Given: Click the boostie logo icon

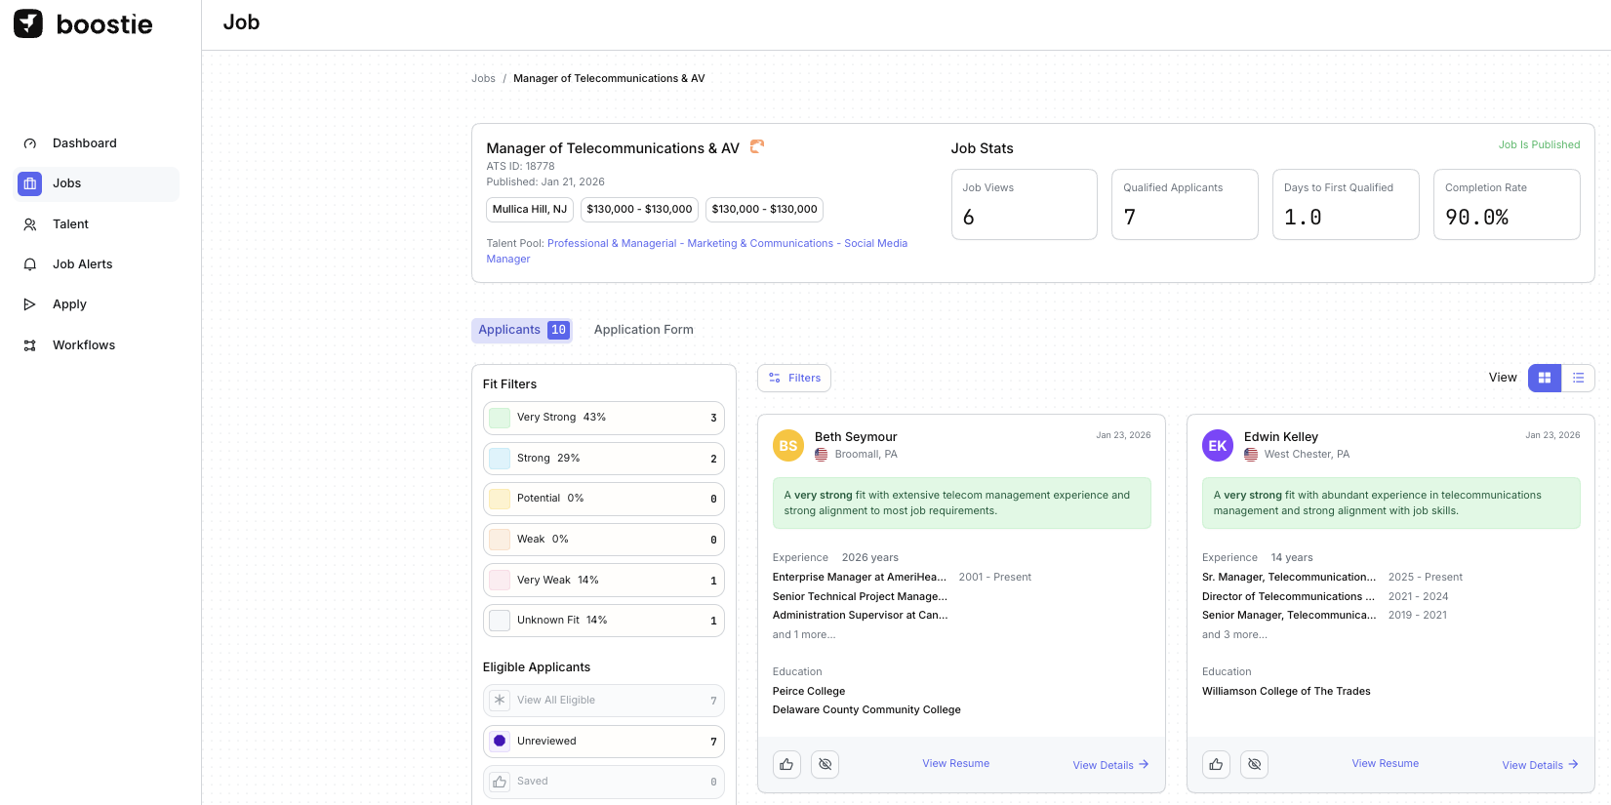Looking at the screenshot, I should click(28, 23).
